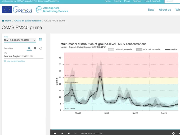Click the median line legend entry
This screenshot has height=135, width=180.
(x=171, y=49)
